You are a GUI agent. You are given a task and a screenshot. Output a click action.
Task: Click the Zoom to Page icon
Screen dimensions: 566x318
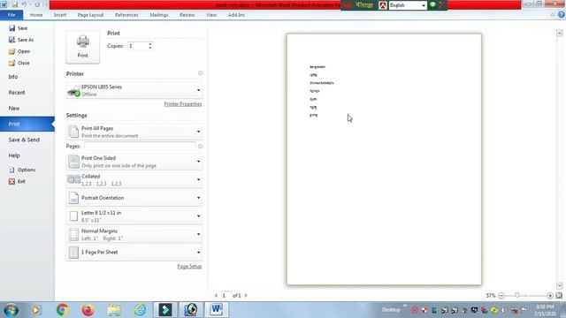(x=559, y=295)
